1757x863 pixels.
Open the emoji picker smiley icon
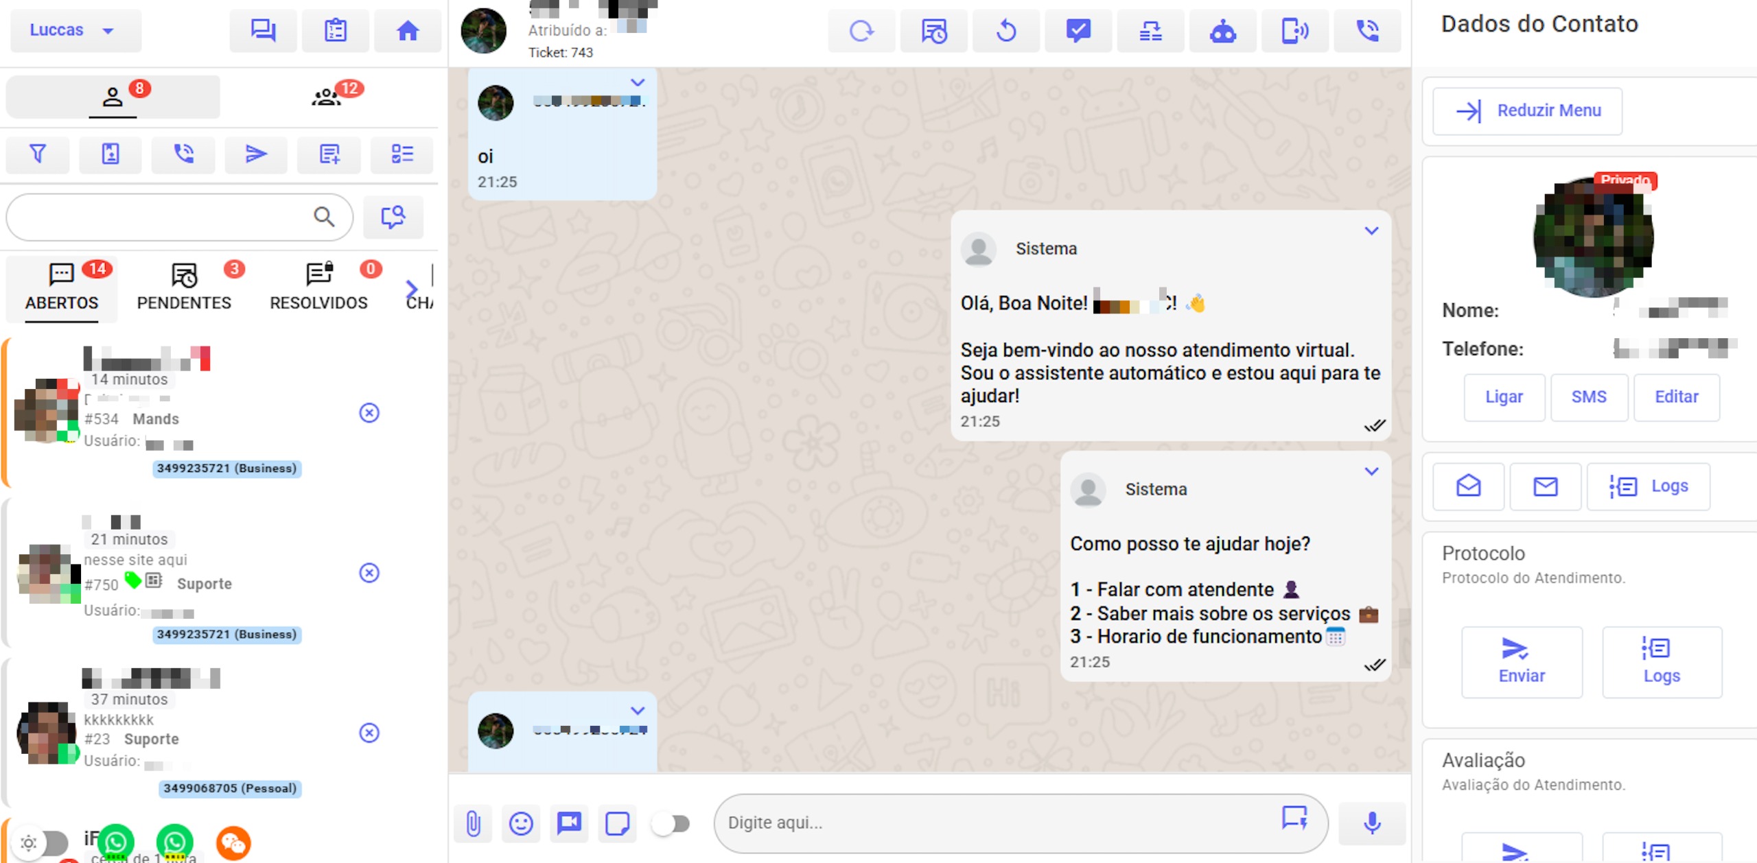521,823
